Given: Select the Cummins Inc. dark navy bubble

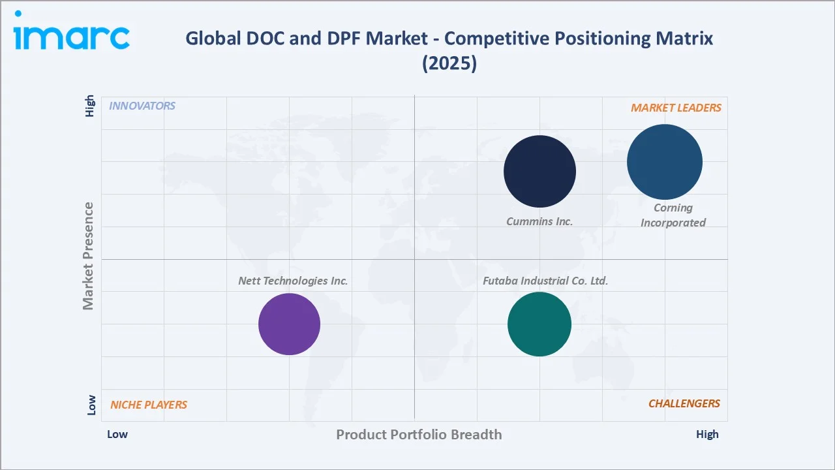Looking at the screenshot, I should [539, 172].
